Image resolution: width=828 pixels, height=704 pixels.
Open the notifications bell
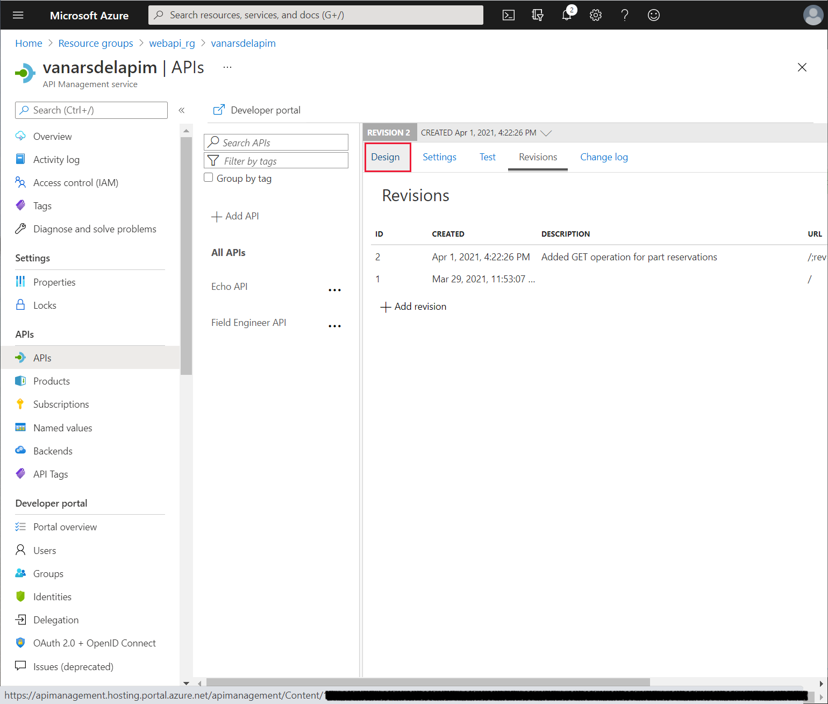pyautogui.click(x=567, y=15)
